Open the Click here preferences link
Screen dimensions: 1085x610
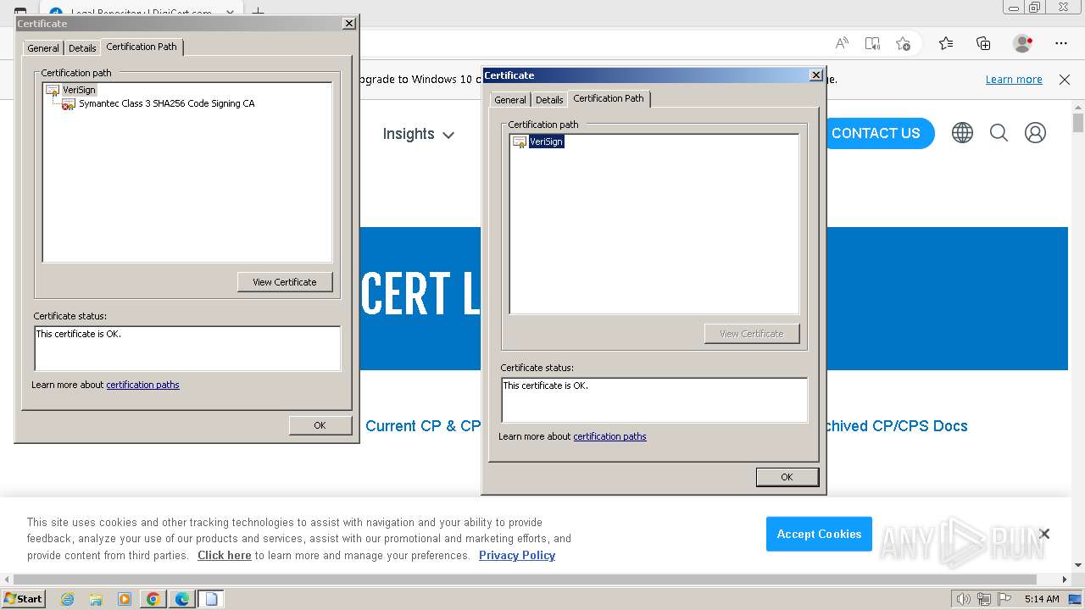click(x=225, y=556)
